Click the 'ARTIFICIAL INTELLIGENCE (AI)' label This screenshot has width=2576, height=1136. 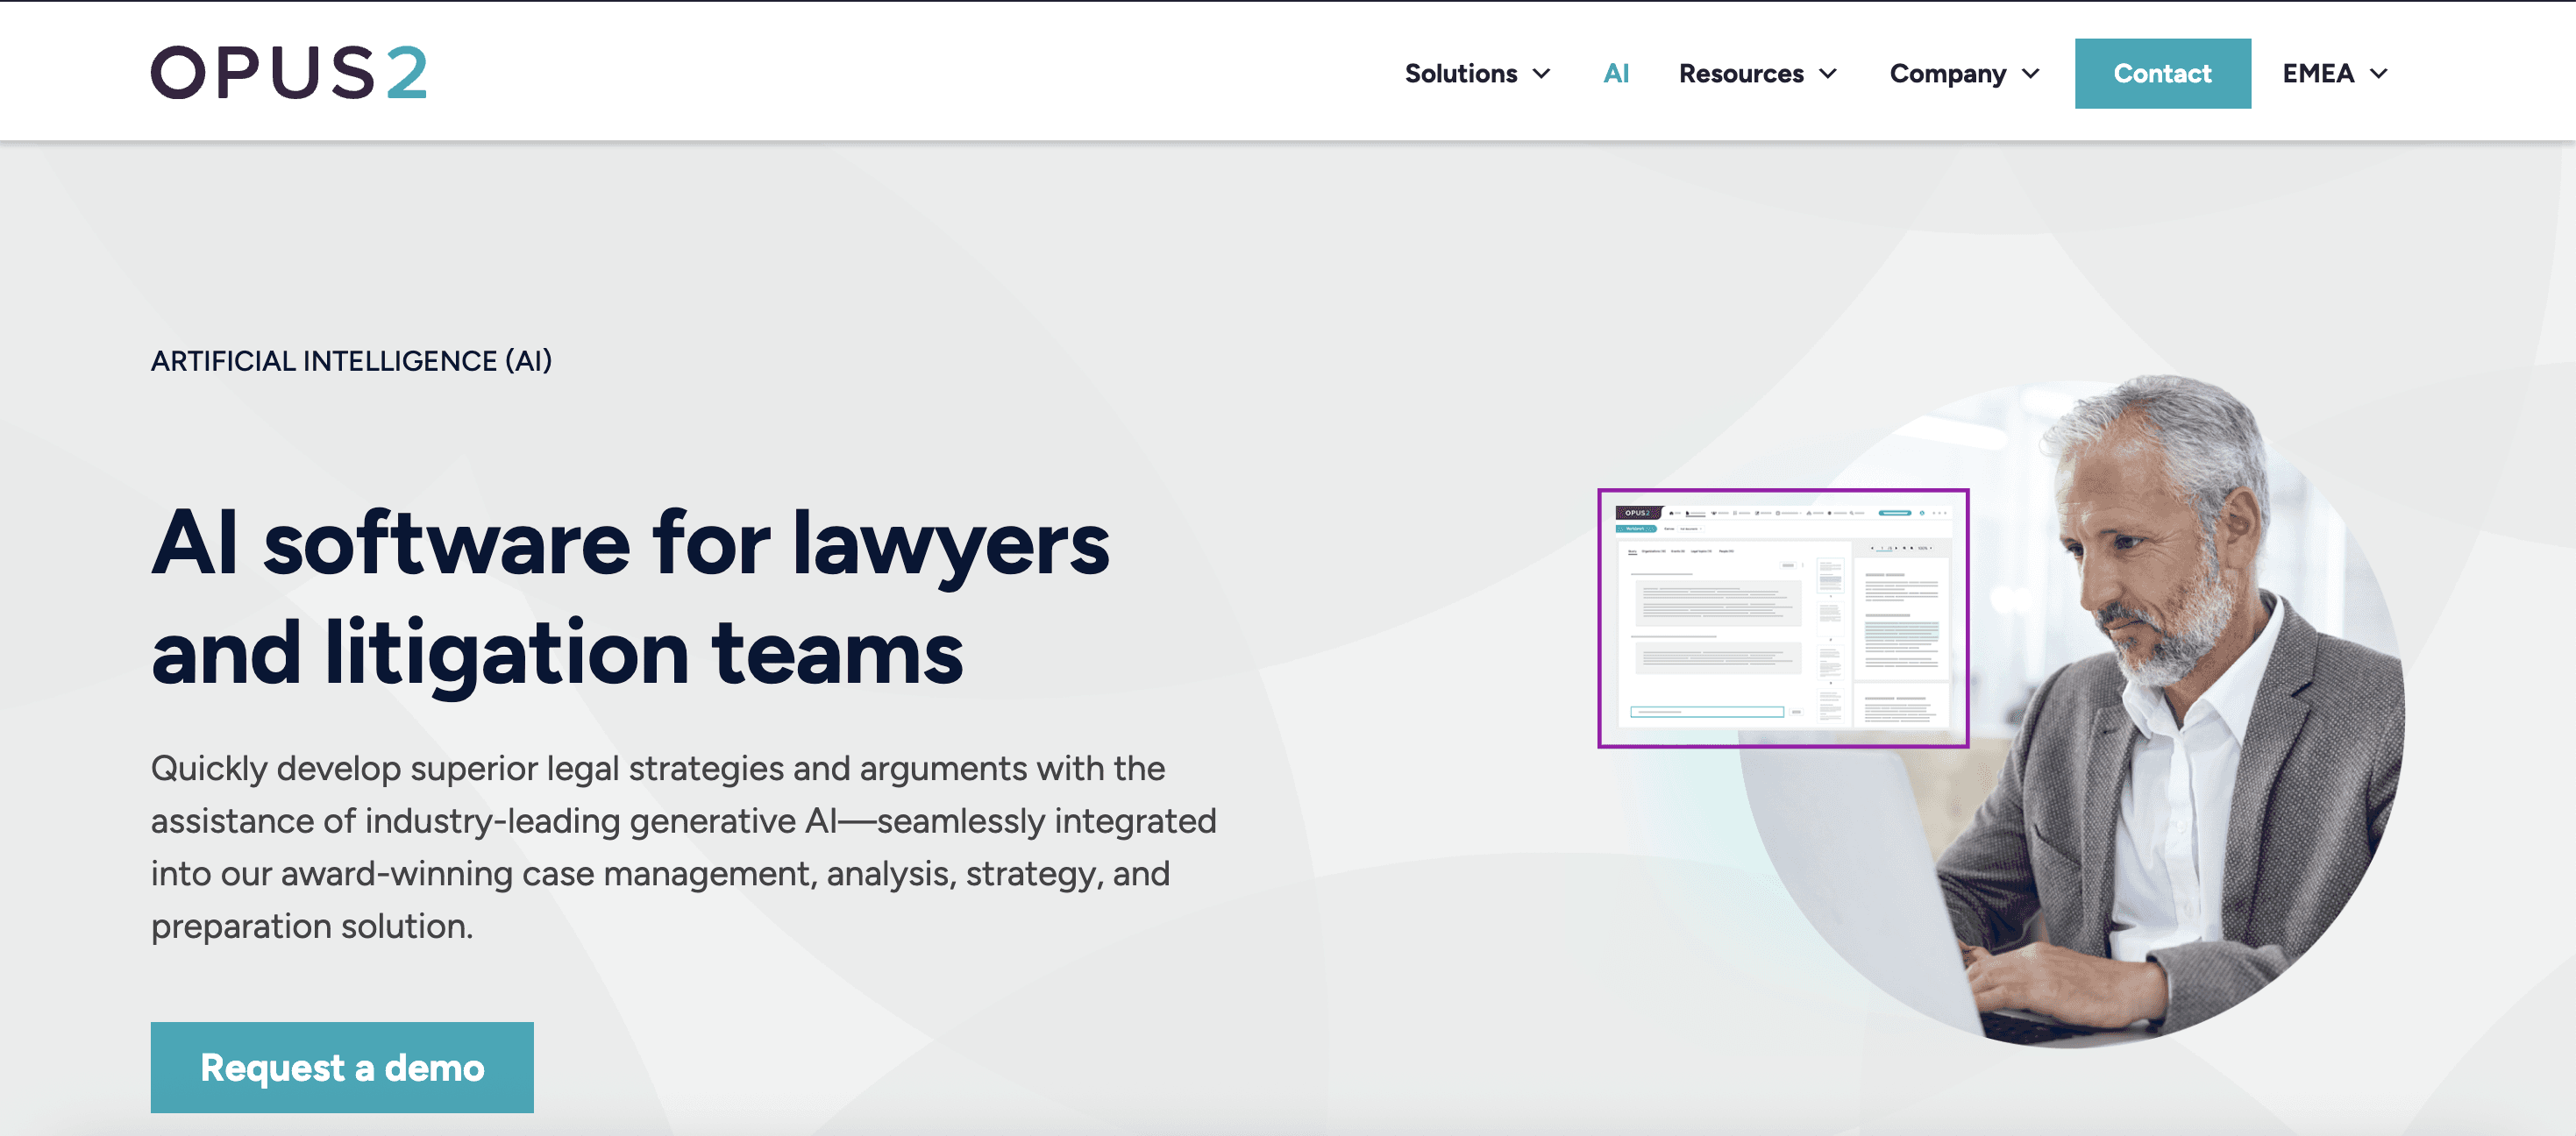tap(351, 361)
